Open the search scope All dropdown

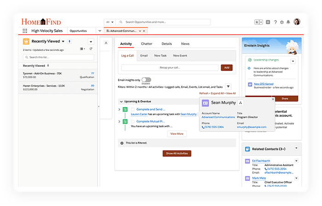109,22
